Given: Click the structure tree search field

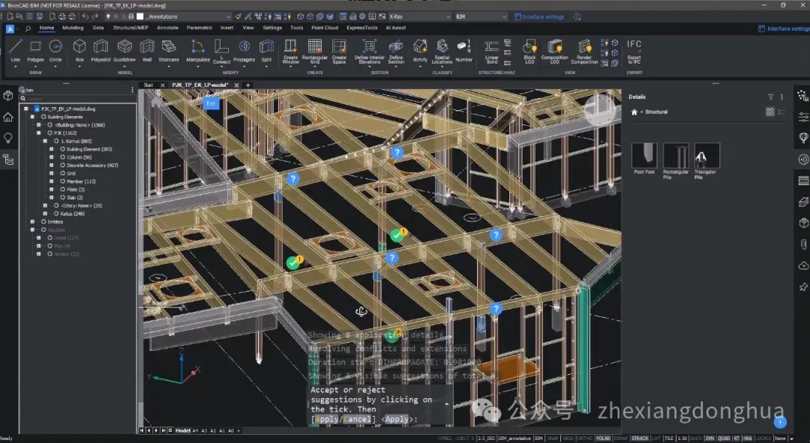Looking at the screenshot, I should coord(77,99).
